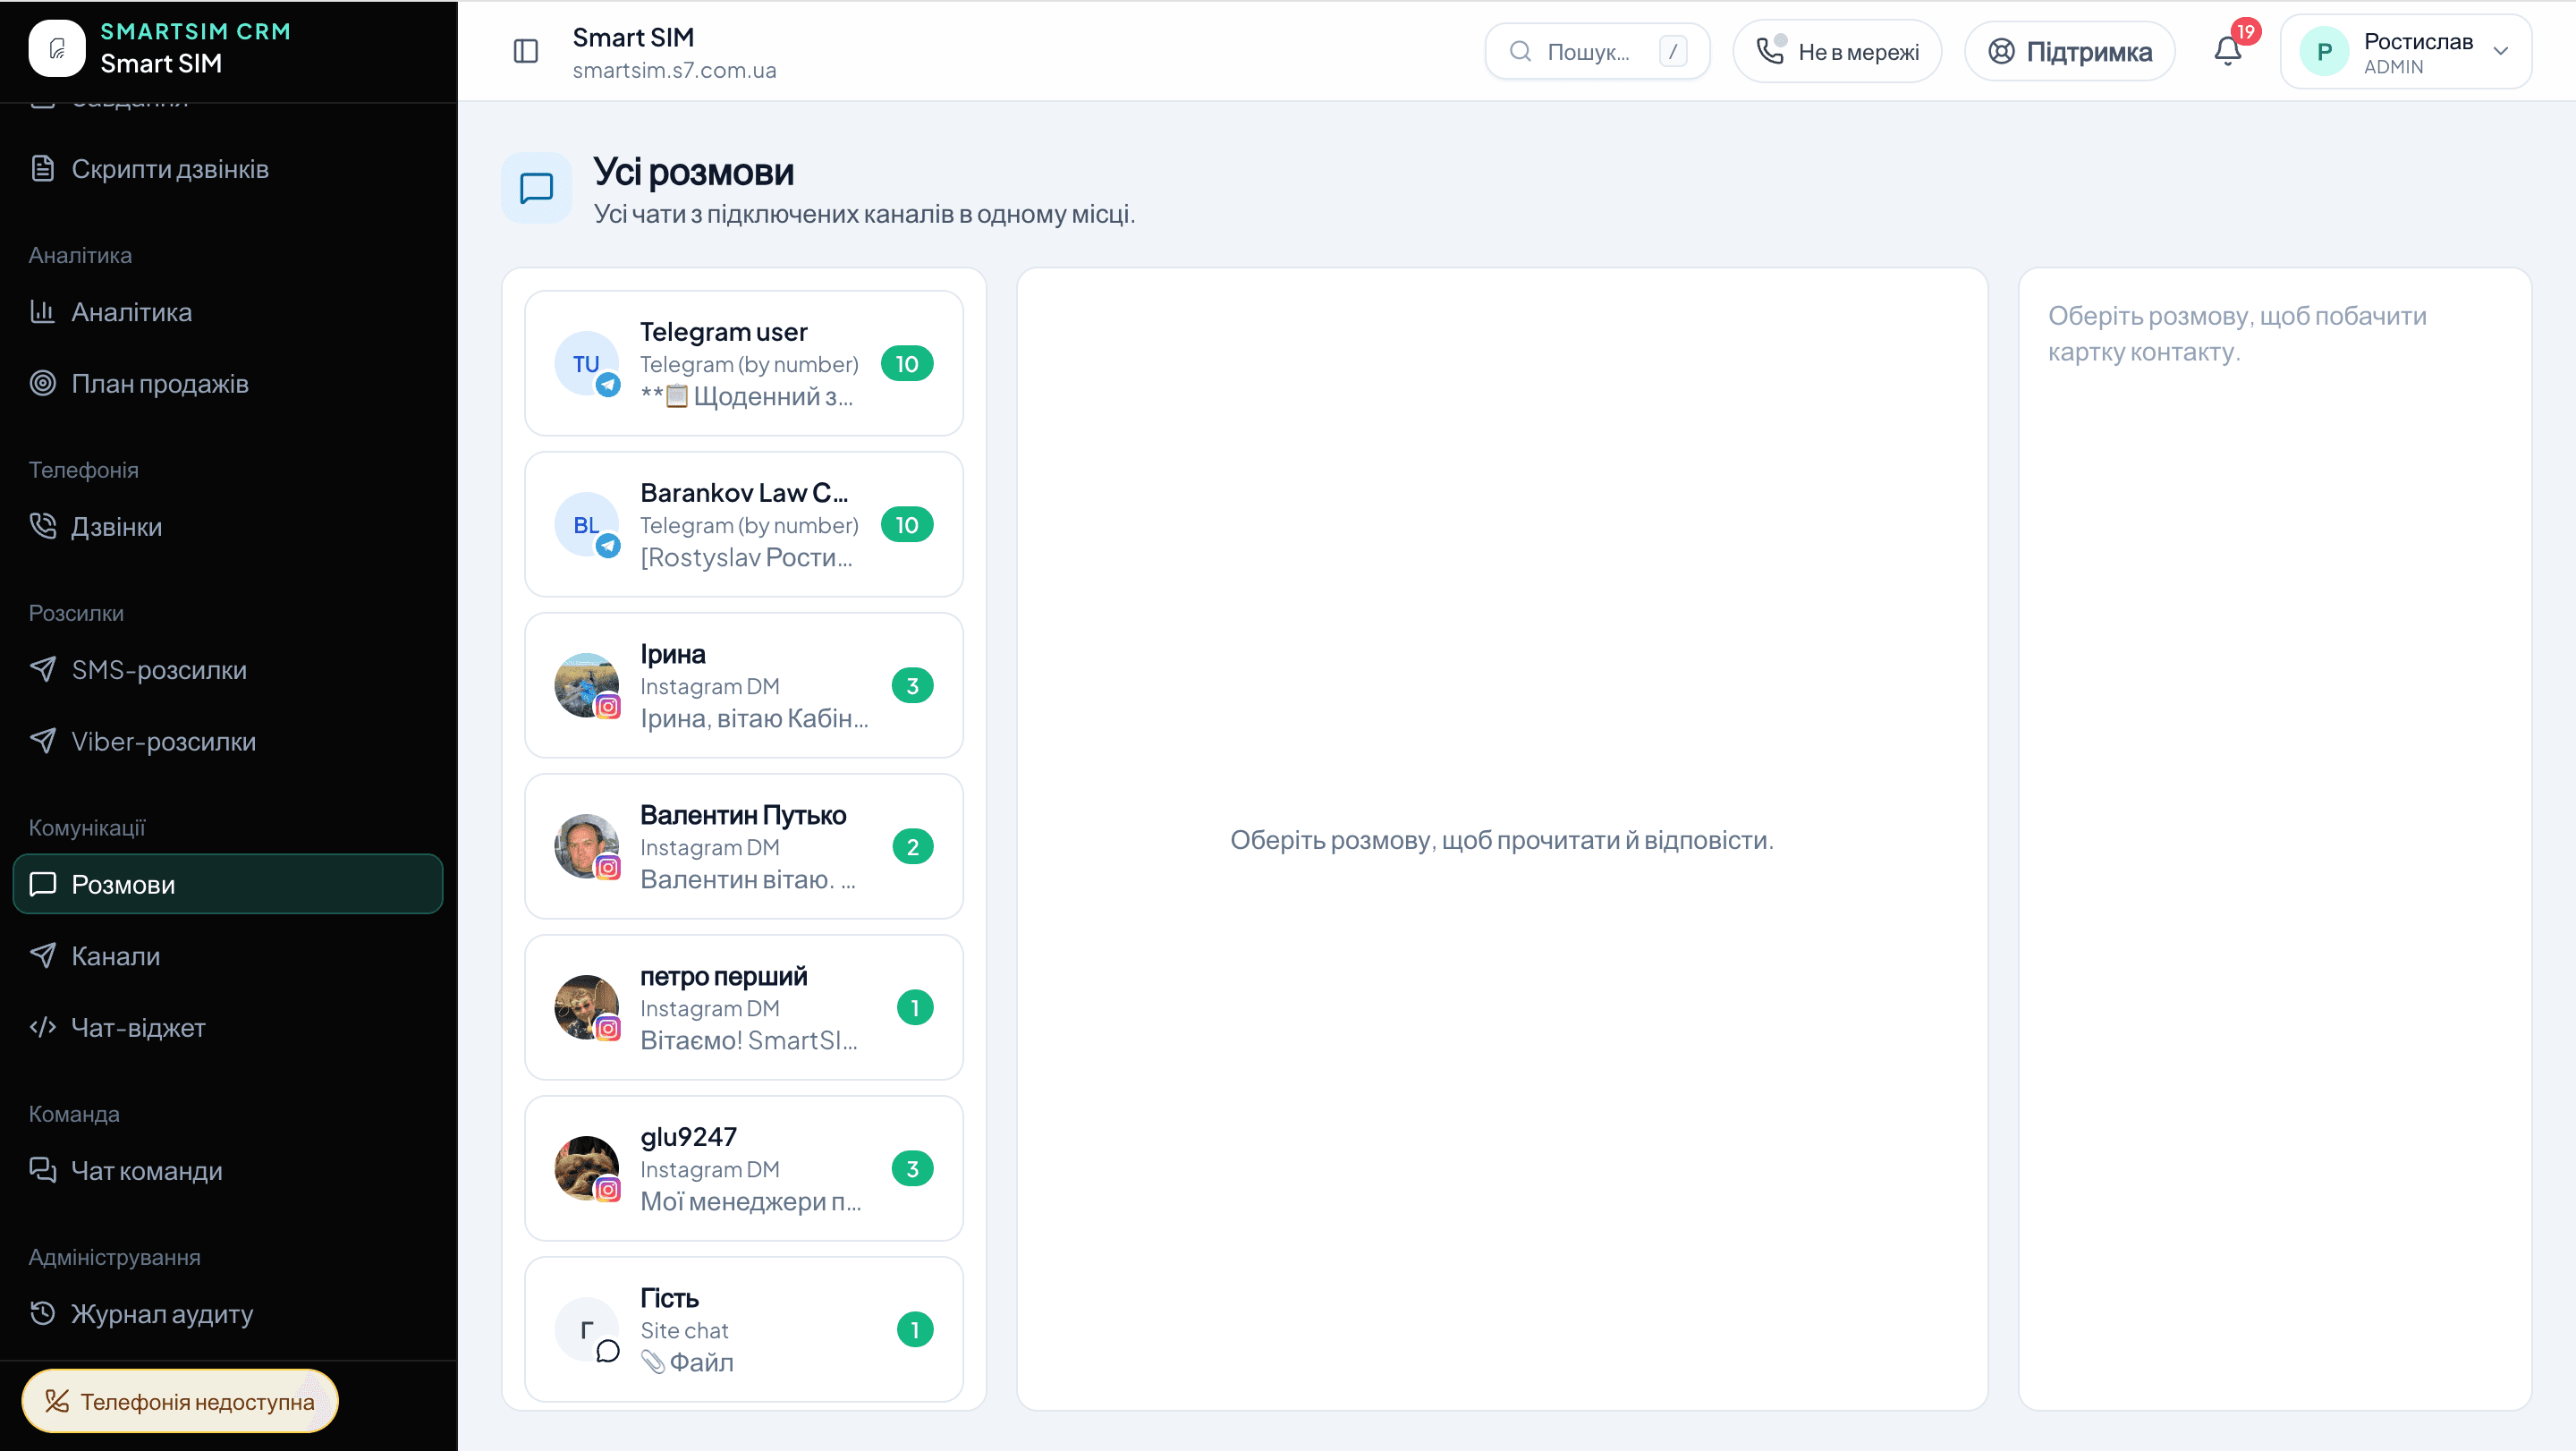Click the Channels paper plane icon

[42, 955]
